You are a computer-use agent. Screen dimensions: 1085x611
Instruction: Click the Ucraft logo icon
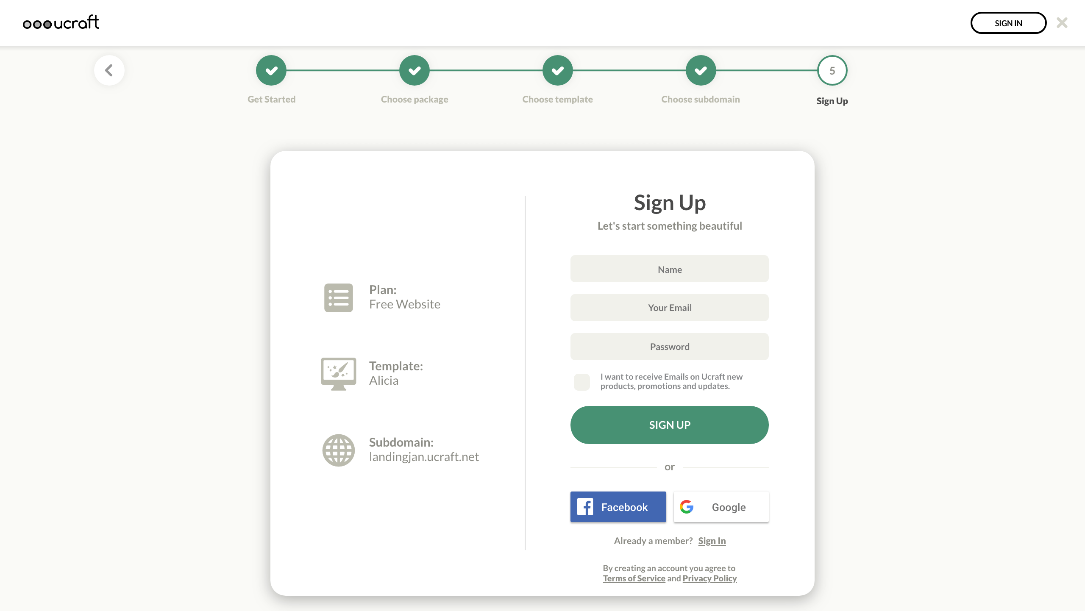coord(61,22)
